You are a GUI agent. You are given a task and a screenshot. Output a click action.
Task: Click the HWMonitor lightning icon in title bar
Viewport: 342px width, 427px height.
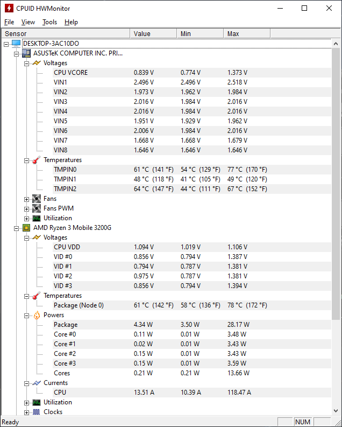pos(9,8)
